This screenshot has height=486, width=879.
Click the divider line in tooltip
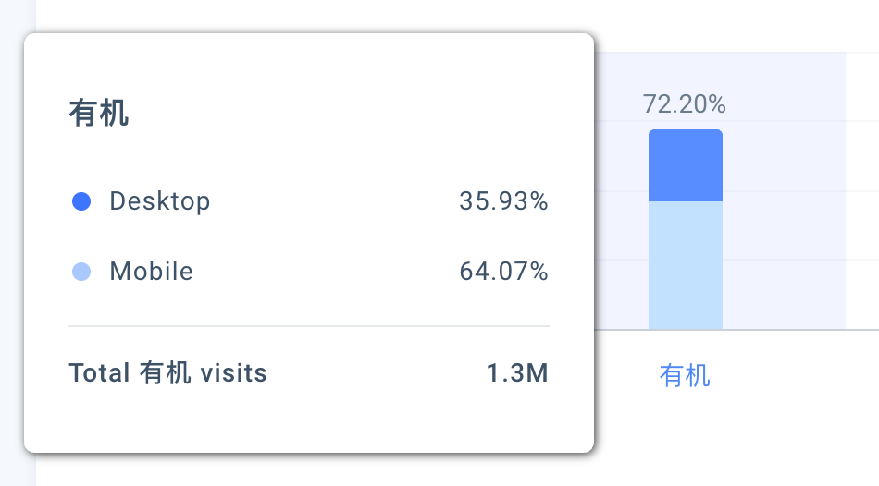309,326
